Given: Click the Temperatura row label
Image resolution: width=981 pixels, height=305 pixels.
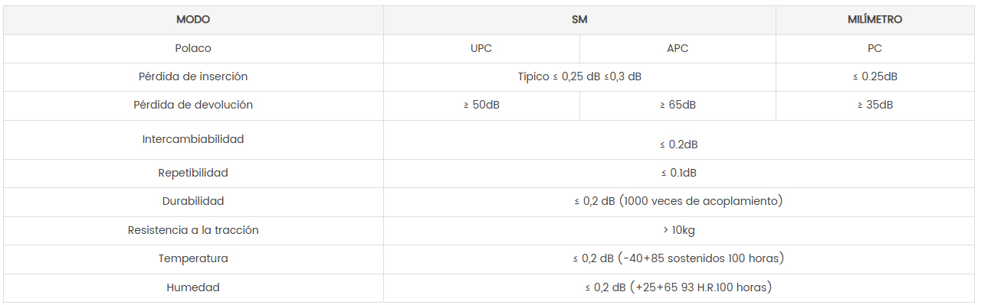Looking at the screenshot, I should point(193,258).
